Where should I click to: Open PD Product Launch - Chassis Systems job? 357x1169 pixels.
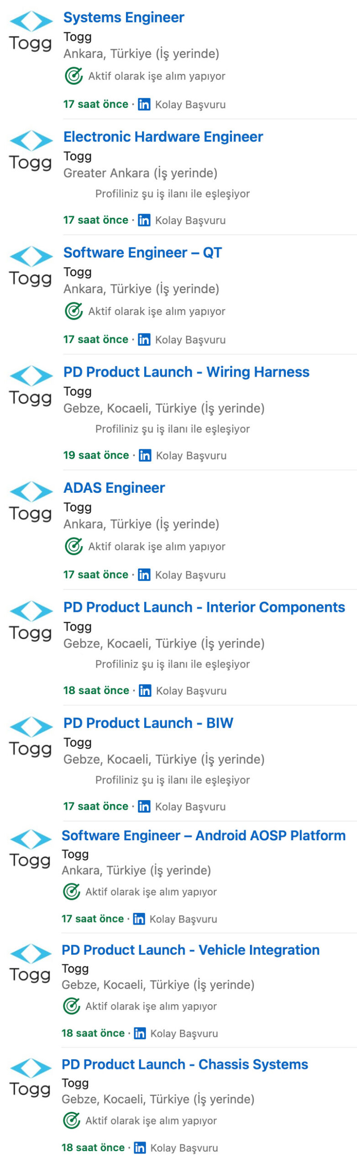(185, 1064)
